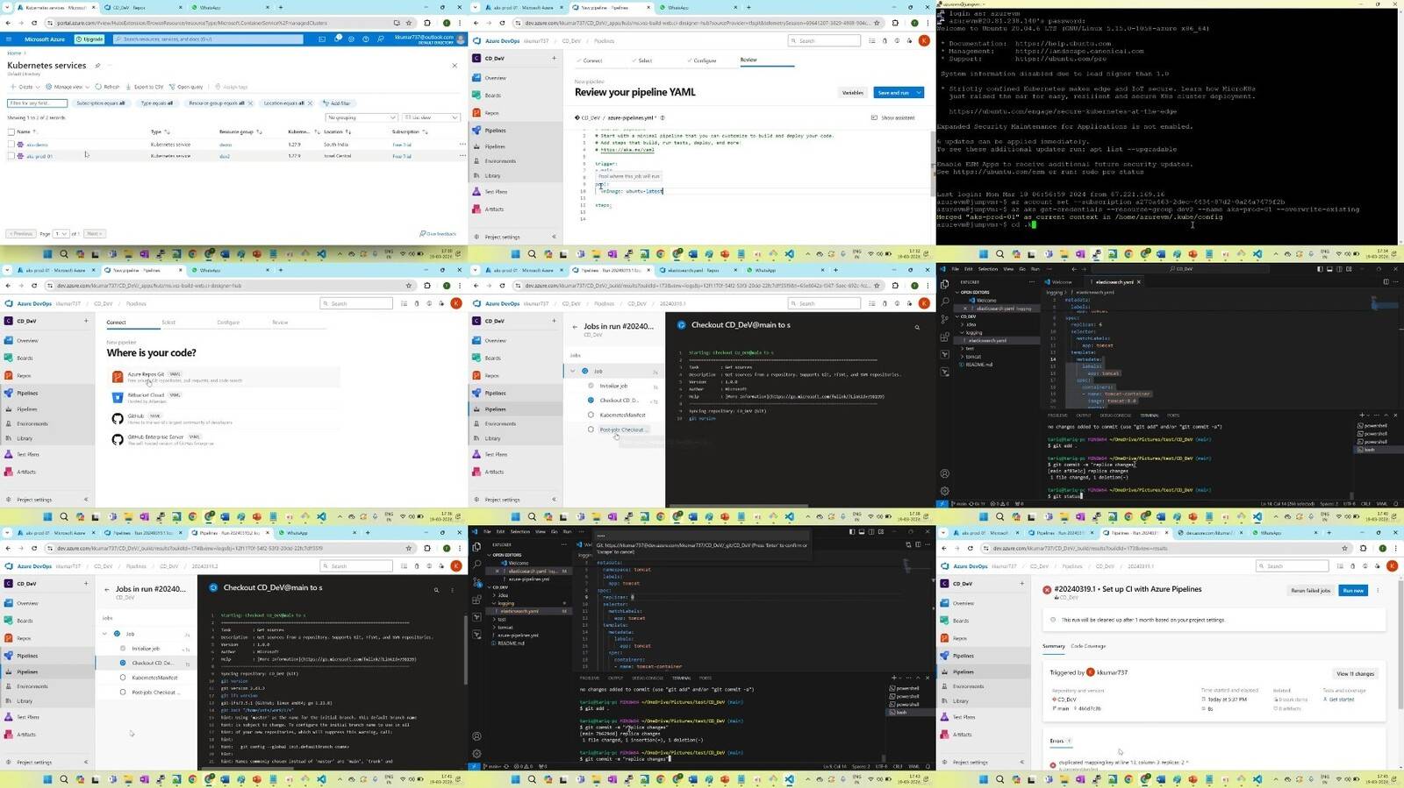Choose the 'Bitbucket Cloud' code source
This screenshot has width=1404, height=788.
[x=224, y=397]
